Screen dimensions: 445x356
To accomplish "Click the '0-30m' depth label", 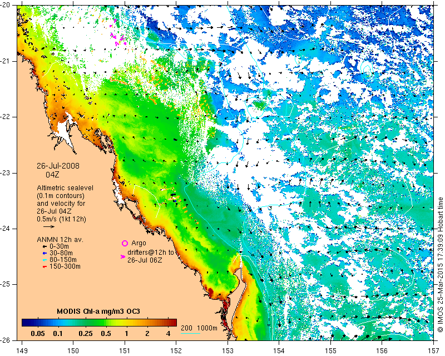I will [x=59, y=246].
